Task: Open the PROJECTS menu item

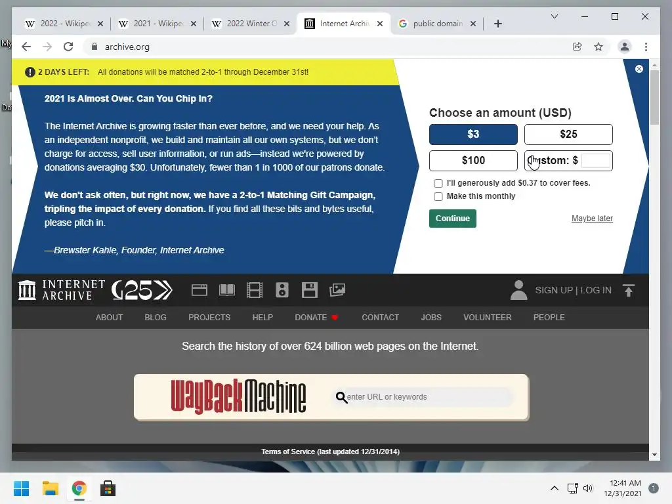Action: [209, 318]
